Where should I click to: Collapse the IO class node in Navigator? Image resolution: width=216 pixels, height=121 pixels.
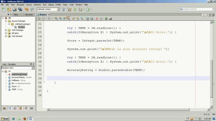3,71
